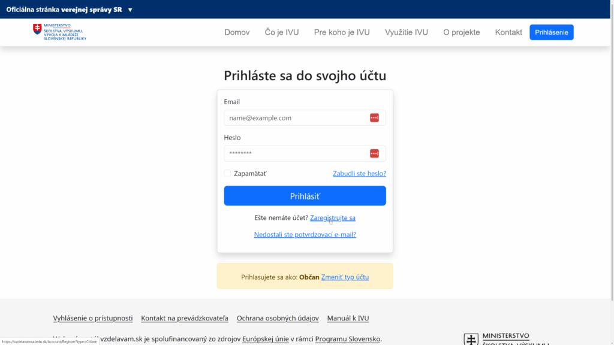
Task: Open Vyhlásenie o prístupnosti in the footer
Action: click(x=92, y=318)
